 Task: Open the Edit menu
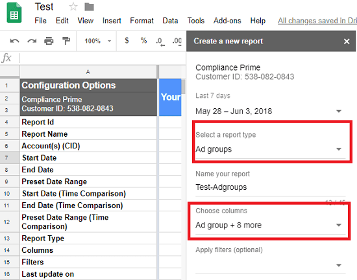click(x=62, y=21)
